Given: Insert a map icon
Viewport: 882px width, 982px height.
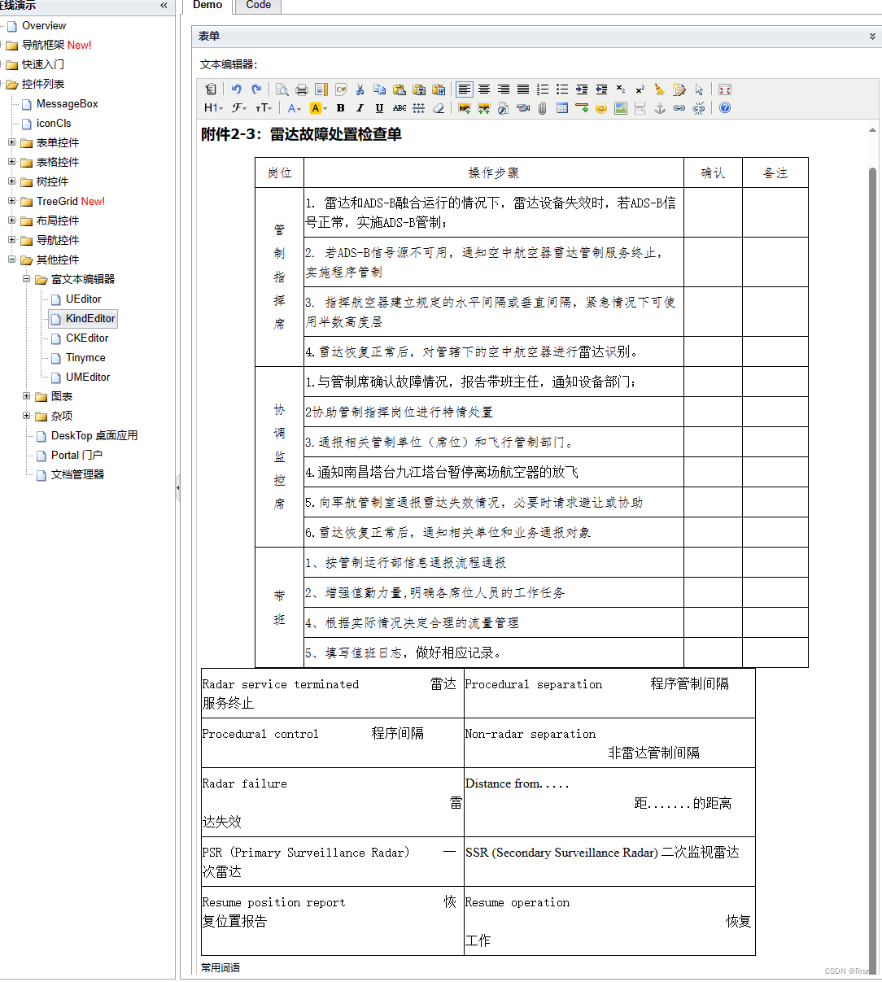Looking at the screenshot, I should click(621, 108).
